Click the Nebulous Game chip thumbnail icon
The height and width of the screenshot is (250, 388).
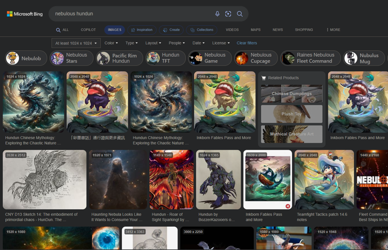pos(195,58)
